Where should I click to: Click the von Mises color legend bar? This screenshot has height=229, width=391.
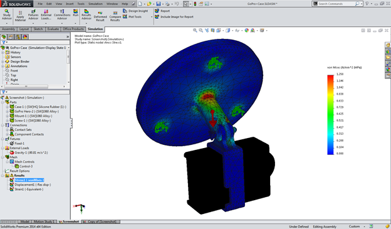330,115
